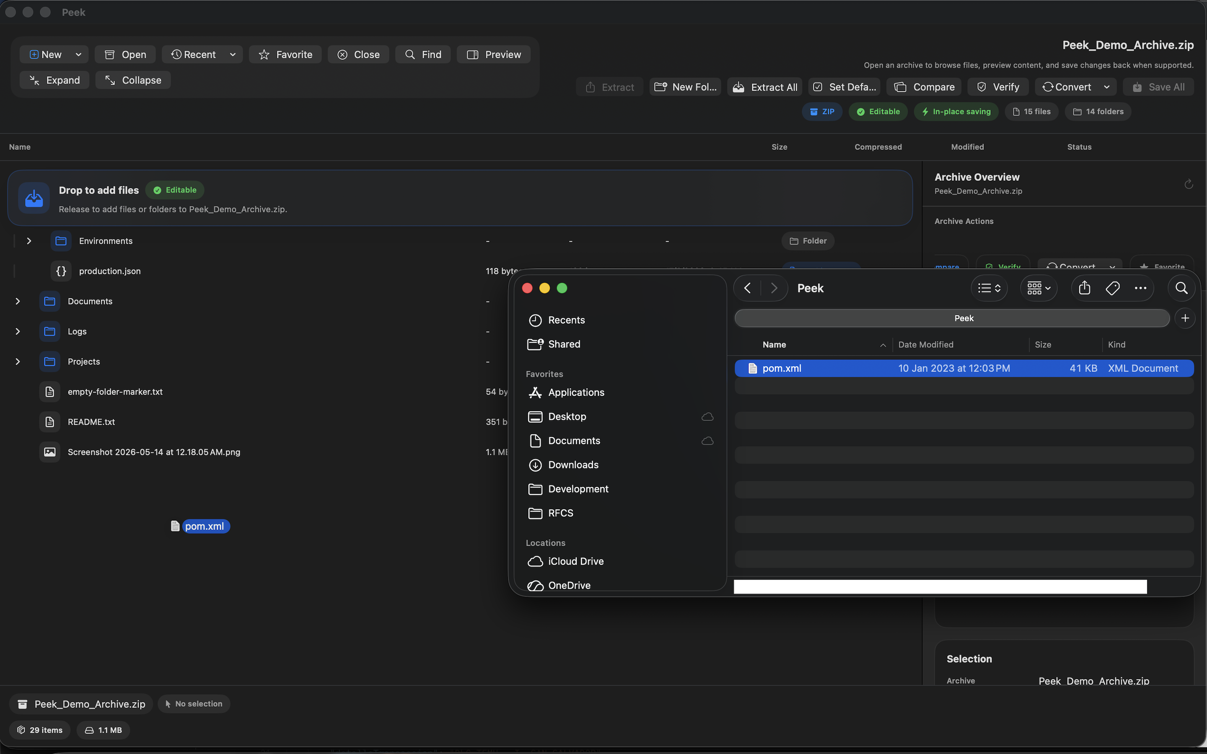Sort by the Modified column header

tap(967, 147)
